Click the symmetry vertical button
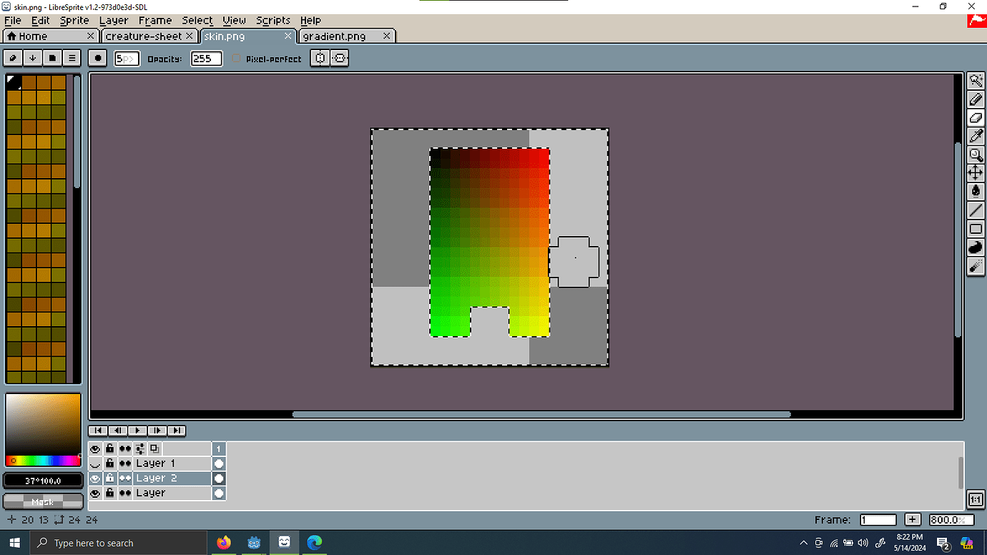 (x=340, y=58)
